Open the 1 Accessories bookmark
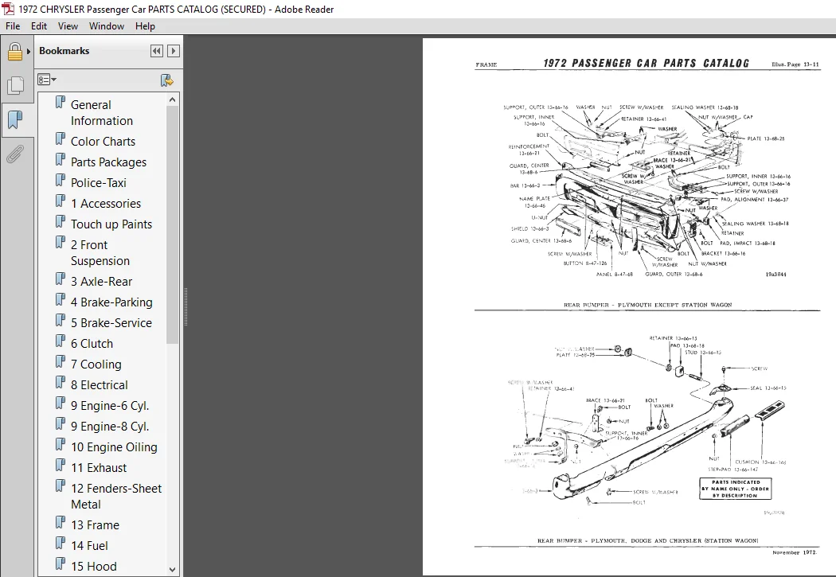The width and height of the screenshot is (836, 577). coord(106,204)
